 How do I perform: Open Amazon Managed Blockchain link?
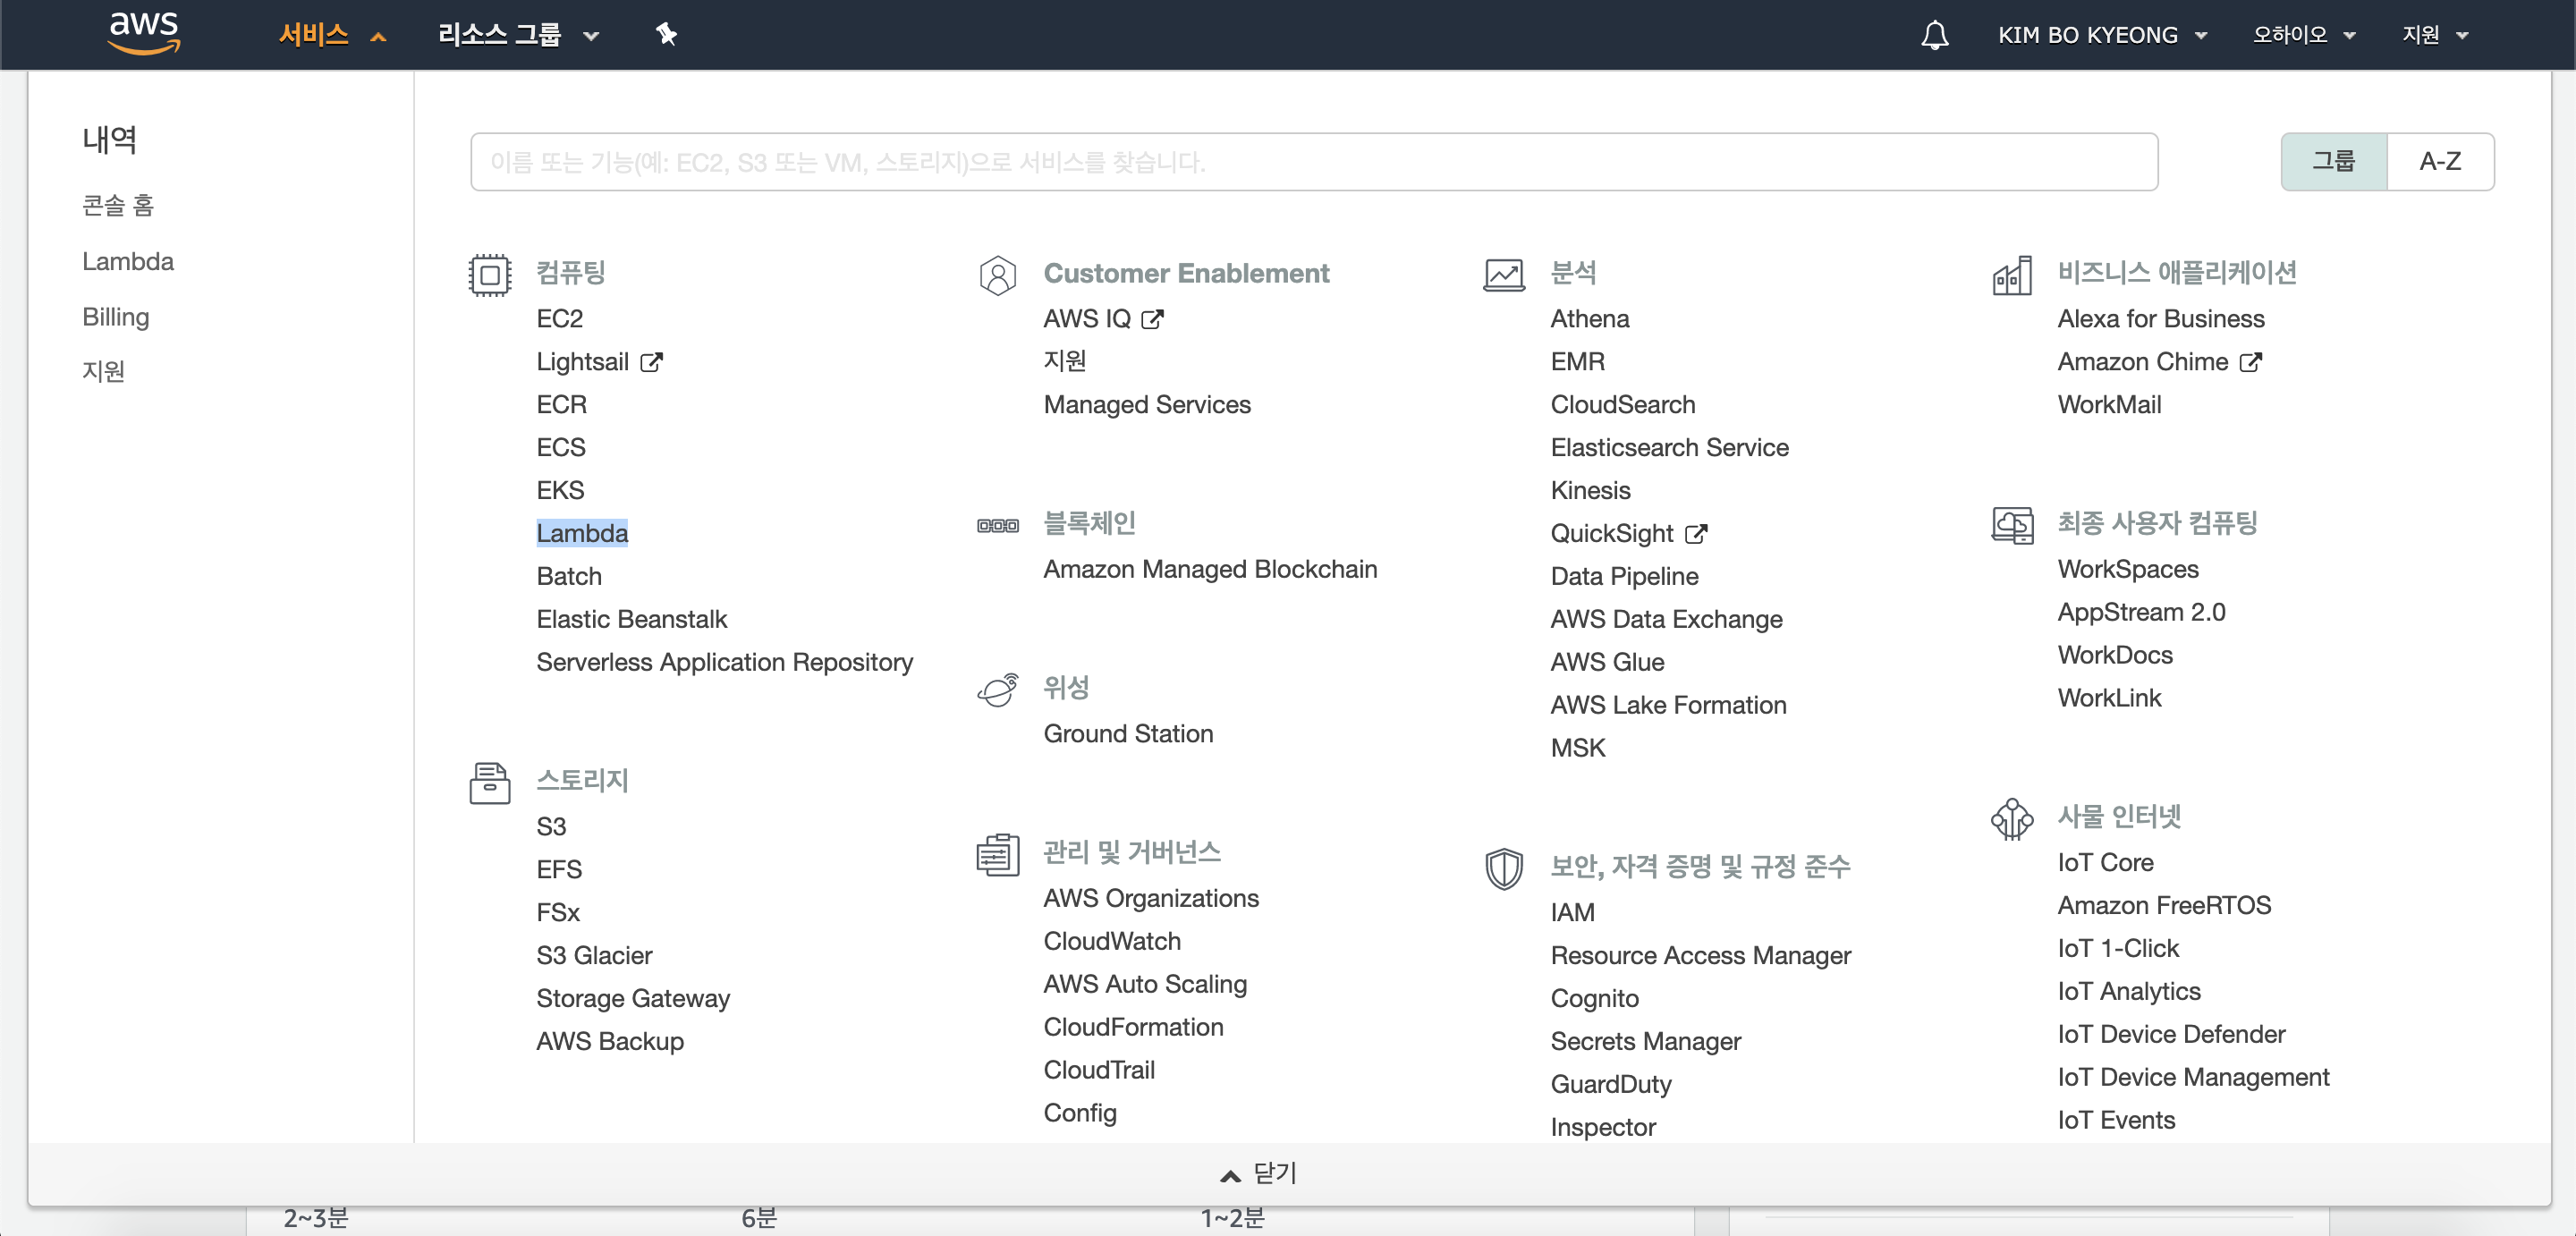[1210, 570]
